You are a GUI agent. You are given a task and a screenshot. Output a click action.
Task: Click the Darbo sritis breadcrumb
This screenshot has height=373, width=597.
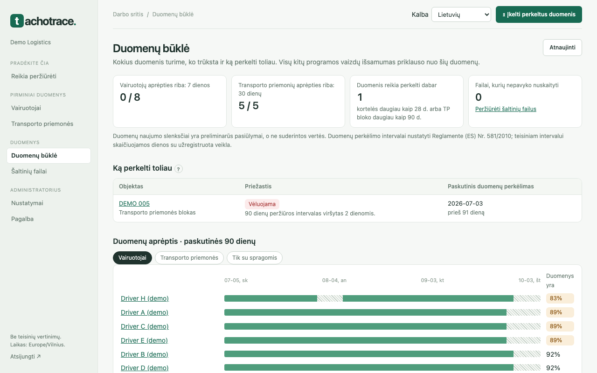pos(128,14)
